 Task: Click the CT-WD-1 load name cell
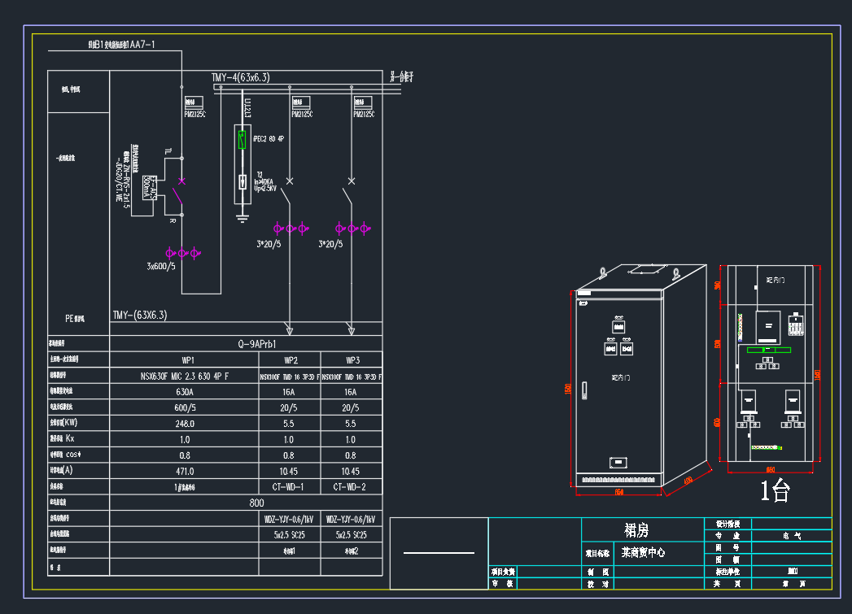pos(288,487)
